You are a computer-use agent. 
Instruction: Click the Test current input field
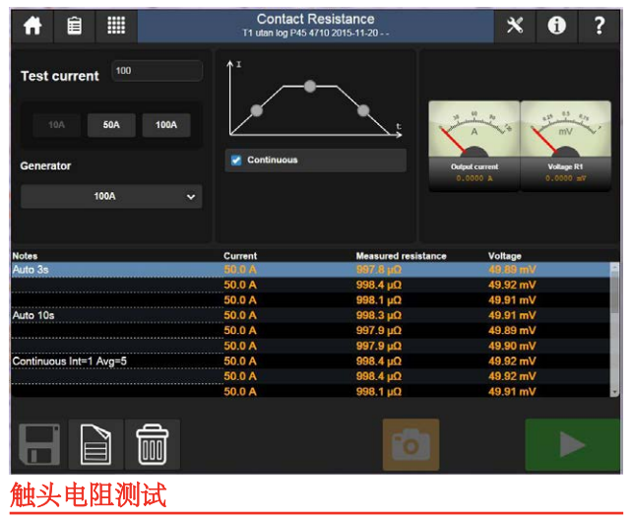point(157,71)
